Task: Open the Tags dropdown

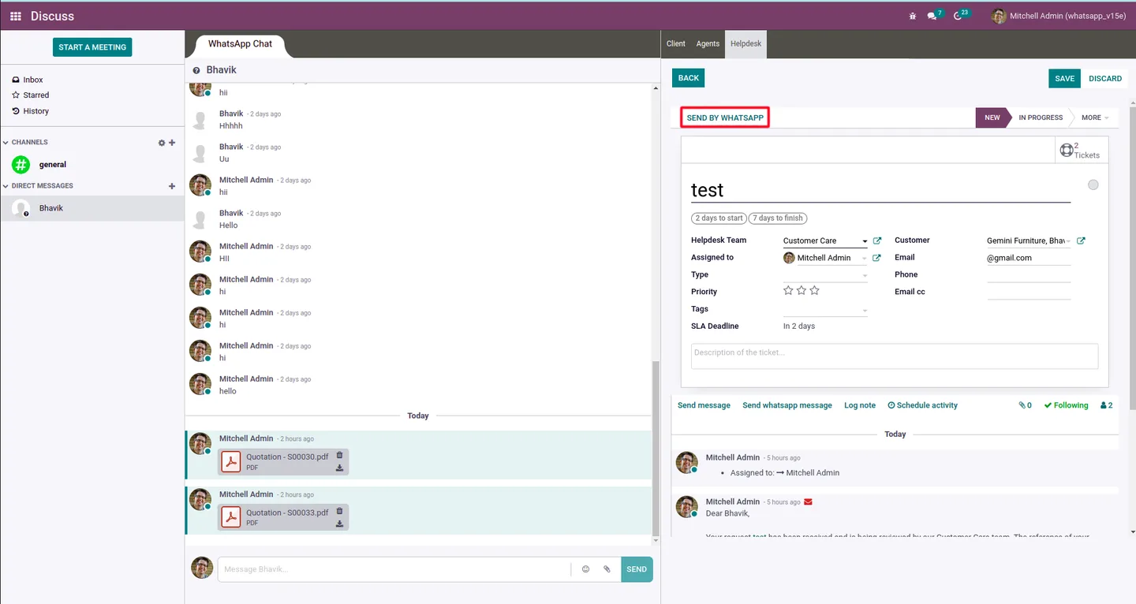Action: click(x=865, y=311)
